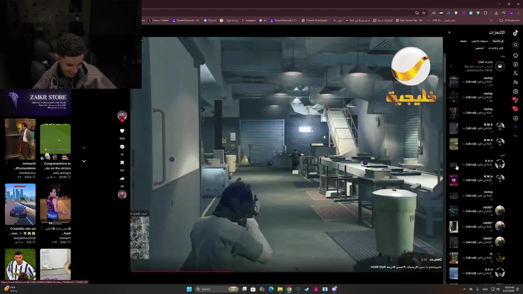
Task: Open the welpeper bookmark
Action: coord(248,20)
